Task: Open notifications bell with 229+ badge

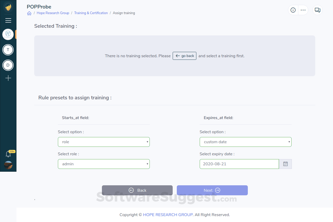Action: [x=8, y=154]
